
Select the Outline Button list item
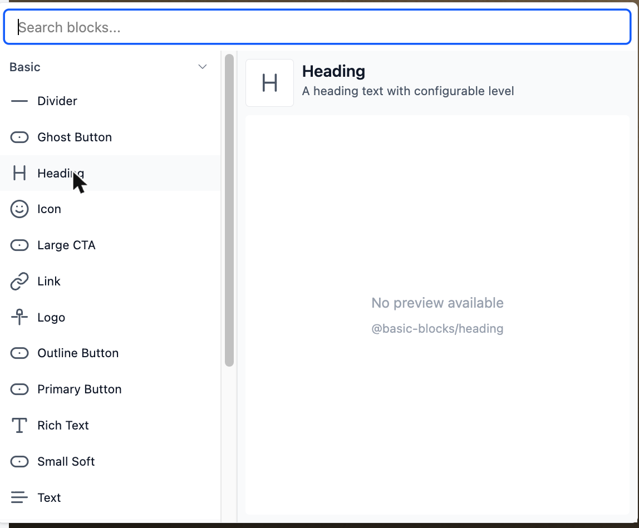[110, 353]
